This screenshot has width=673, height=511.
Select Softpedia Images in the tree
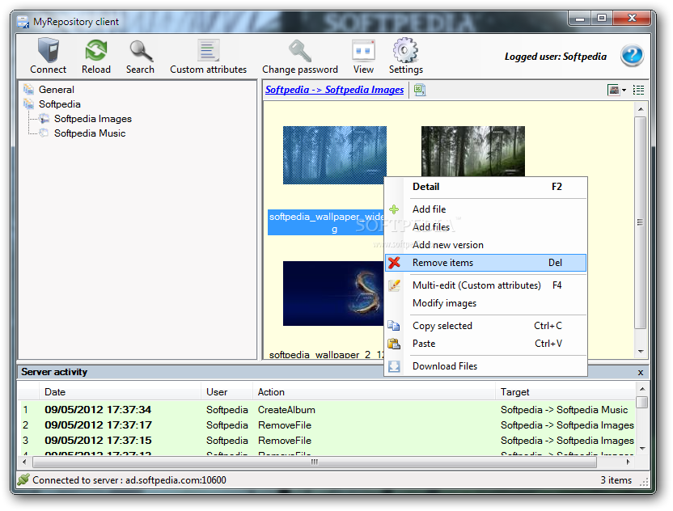click(x=93, y=118)
